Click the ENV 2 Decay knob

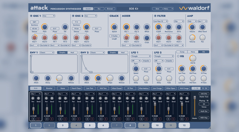point(98,78)
